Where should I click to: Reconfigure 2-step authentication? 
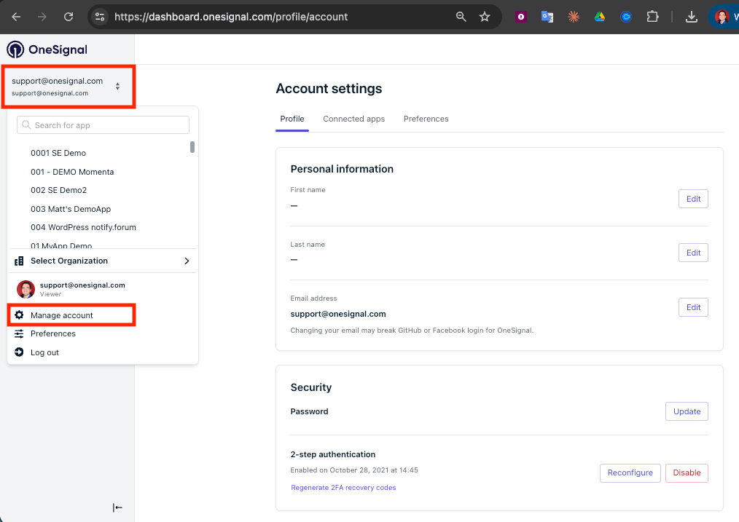point(630,473)
